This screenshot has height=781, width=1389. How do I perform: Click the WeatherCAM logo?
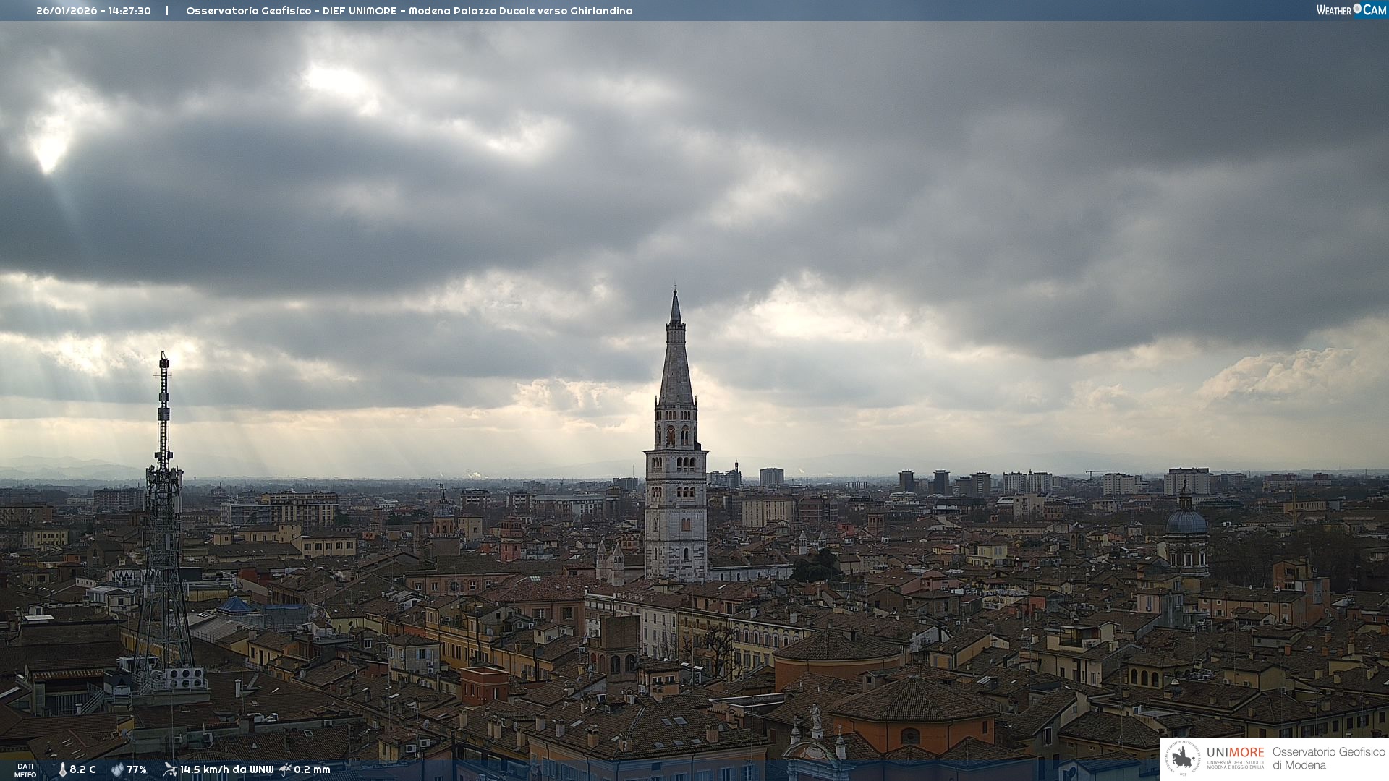click(x=1351, y=10)
